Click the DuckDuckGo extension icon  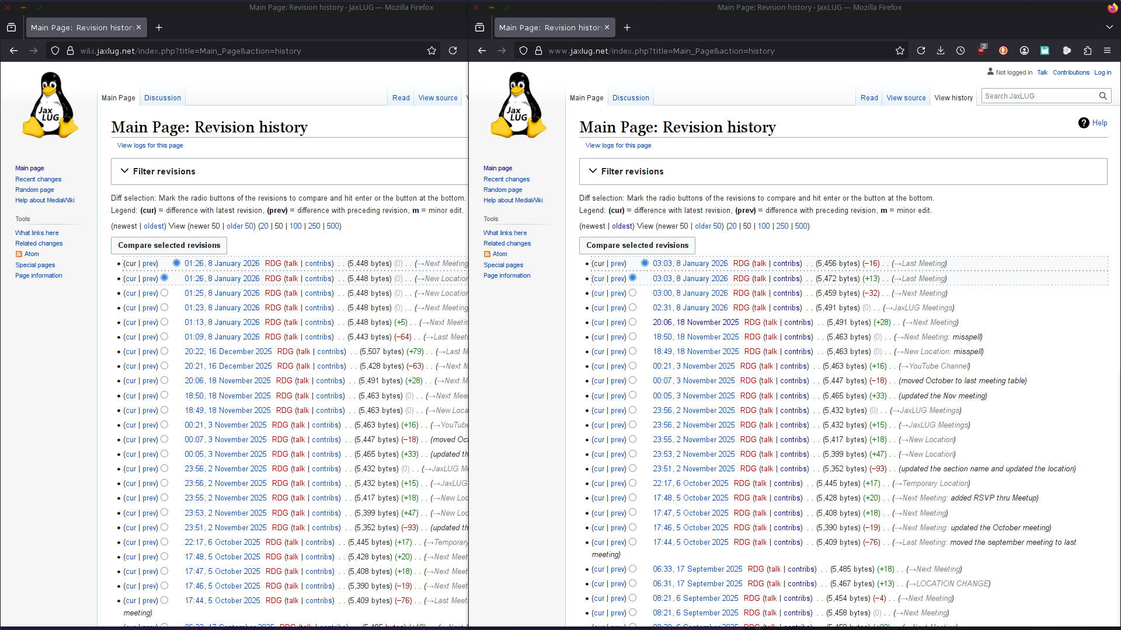(x=1003, y=51)
